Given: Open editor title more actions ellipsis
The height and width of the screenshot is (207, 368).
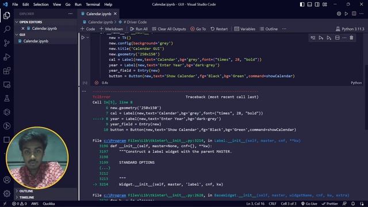Looking at the screenshot, I should click(362, 14).
